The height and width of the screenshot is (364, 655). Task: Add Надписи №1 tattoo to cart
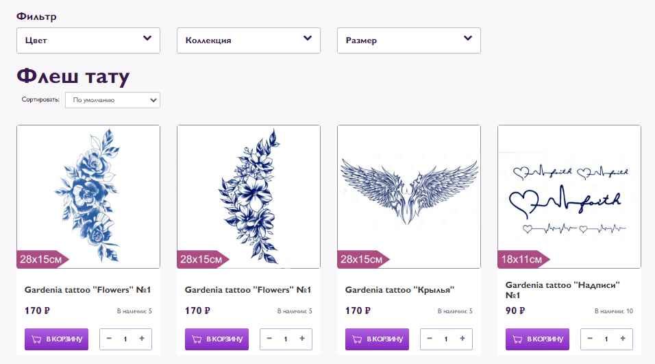click(x=537, y=339)
